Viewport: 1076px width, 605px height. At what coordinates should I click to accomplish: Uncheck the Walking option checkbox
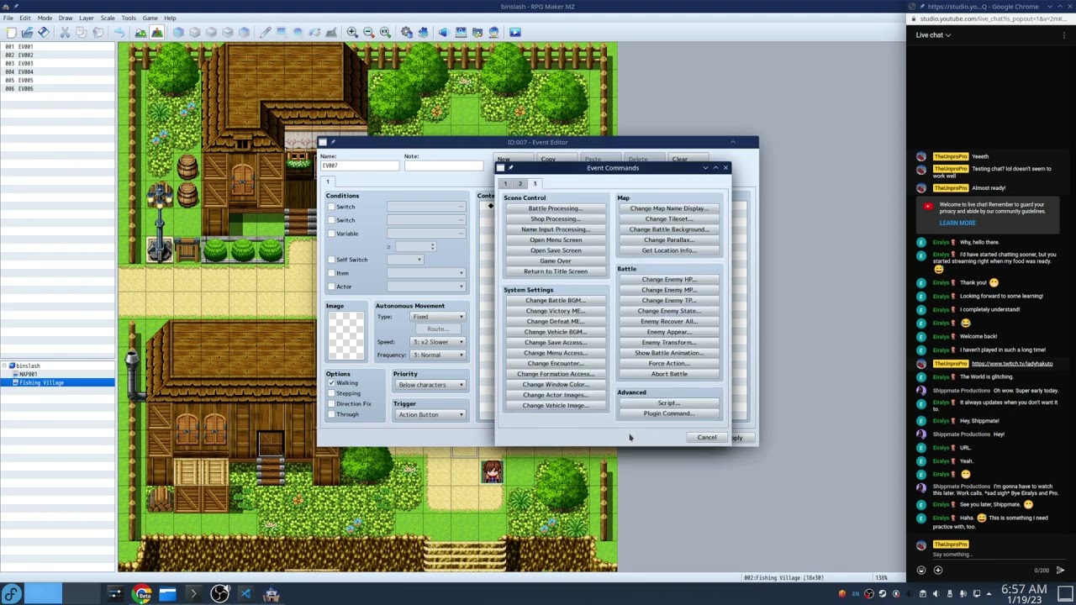331,383
